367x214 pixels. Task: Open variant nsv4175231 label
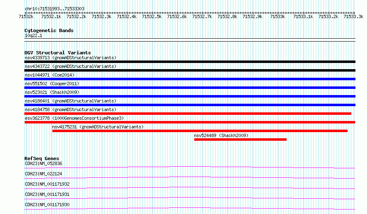(98, 127)
